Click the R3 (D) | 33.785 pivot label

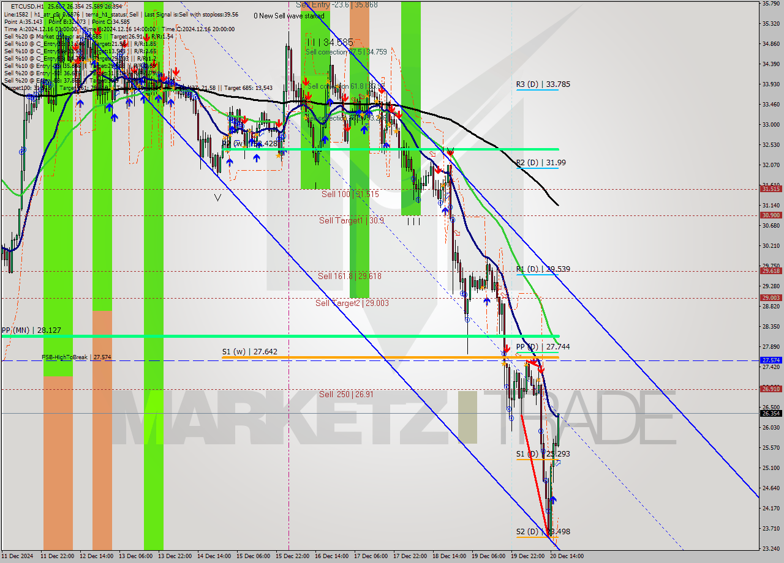coord(543,84)
